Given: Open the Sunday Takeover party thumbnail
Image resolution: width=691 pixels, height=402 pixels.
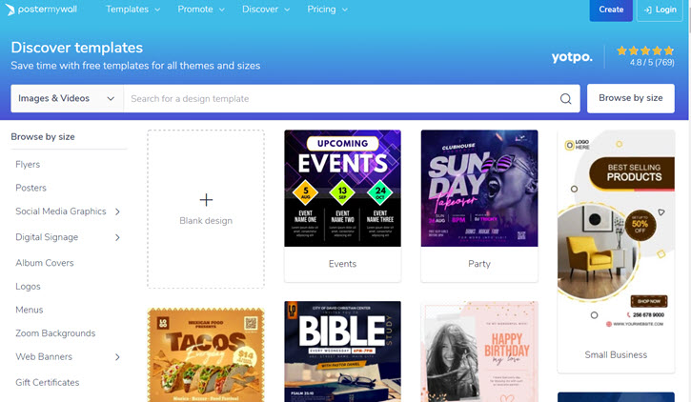Looking at the screenshot, I should point(479,188).
